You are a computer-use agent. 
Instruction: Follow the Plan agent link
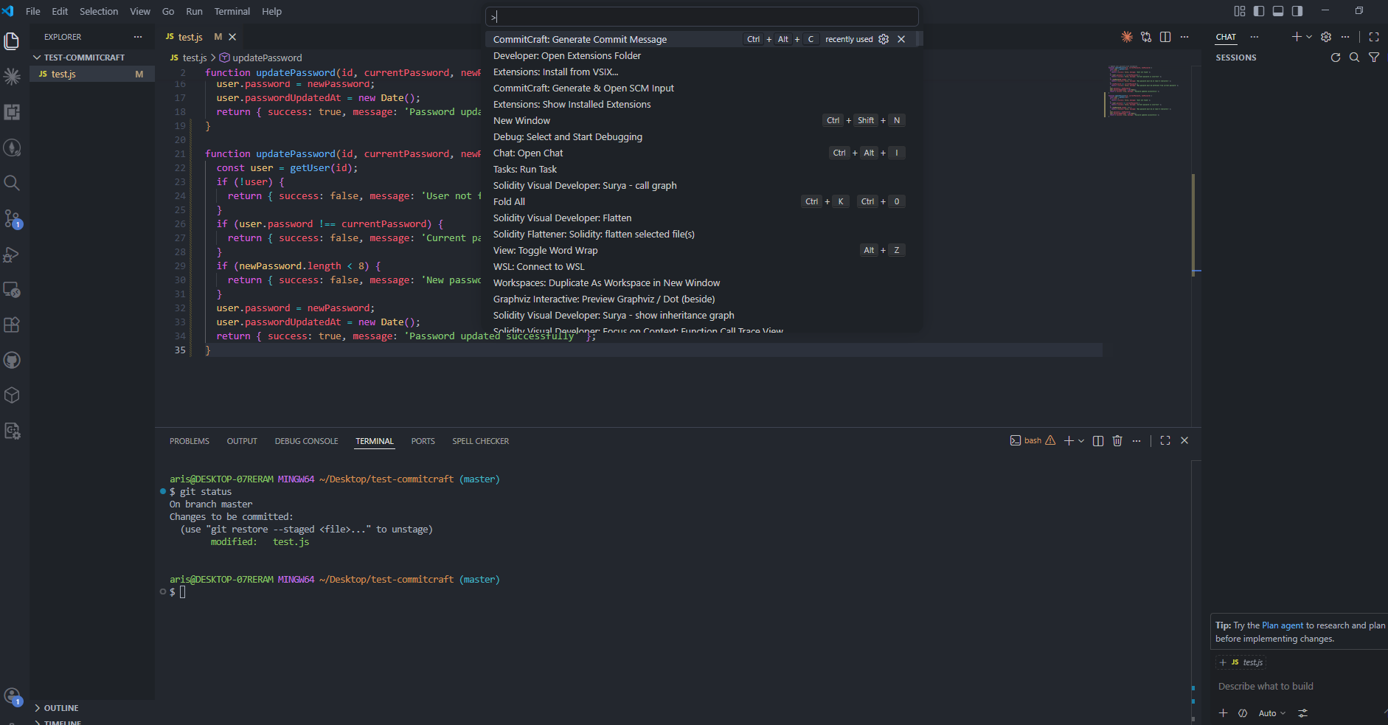point(1283,625)
